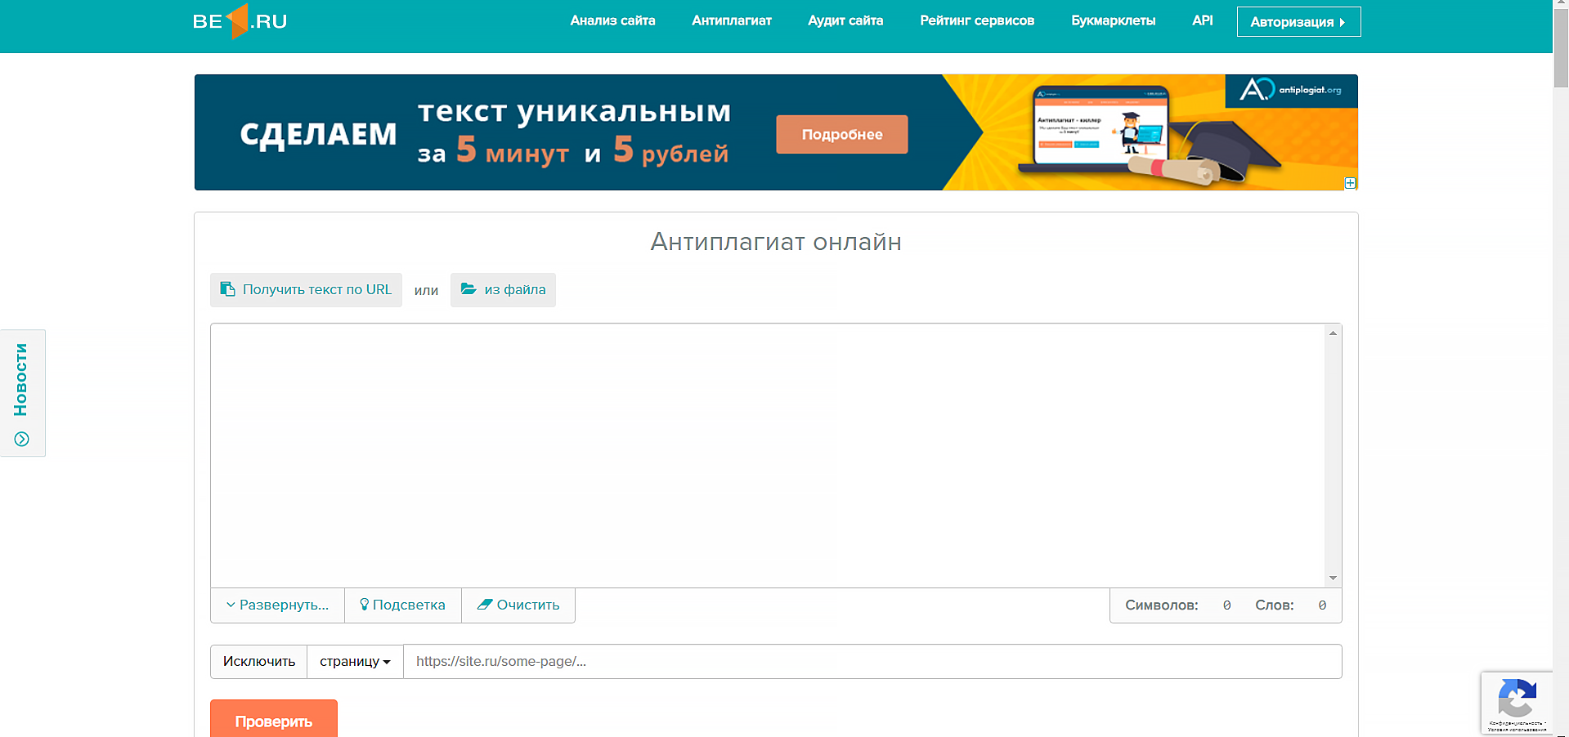Viewport: 1569px width, 737px height.
Task: Click the Антиплагиат онлайн heading
Action: tap(776, 242)
